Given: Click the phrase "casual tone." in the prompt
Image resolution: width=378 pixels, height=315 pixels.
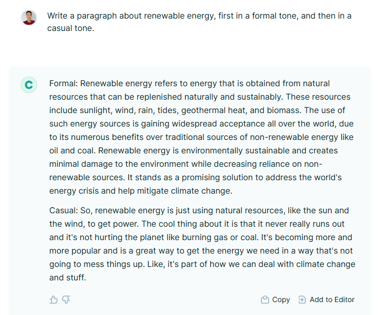Looking at the screenshot, I should (71, 28).
